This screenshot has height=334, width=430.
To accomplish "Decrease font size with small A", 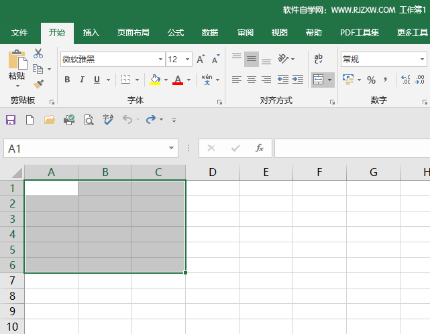I will coord(215,59).
